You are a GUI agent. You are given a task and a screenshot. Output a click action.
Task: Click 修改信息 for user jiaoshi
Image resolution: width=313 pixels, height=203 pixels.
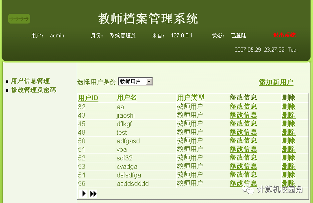(243, 115)
